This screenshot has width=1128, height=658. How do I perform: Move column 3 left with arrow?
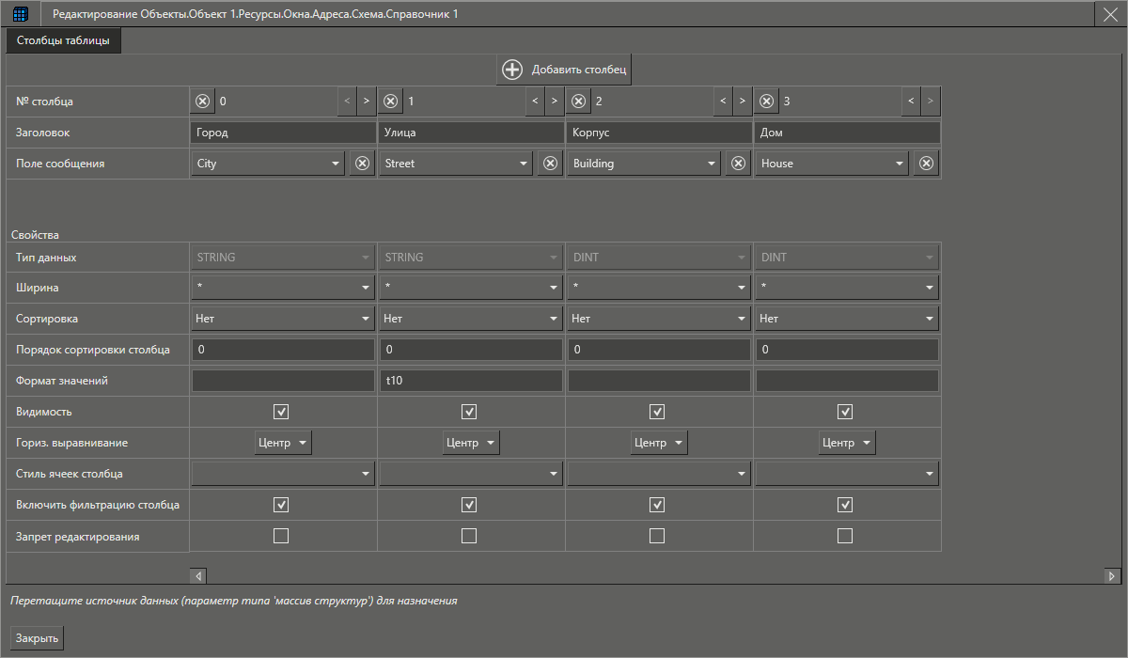(x=910, y=101)
